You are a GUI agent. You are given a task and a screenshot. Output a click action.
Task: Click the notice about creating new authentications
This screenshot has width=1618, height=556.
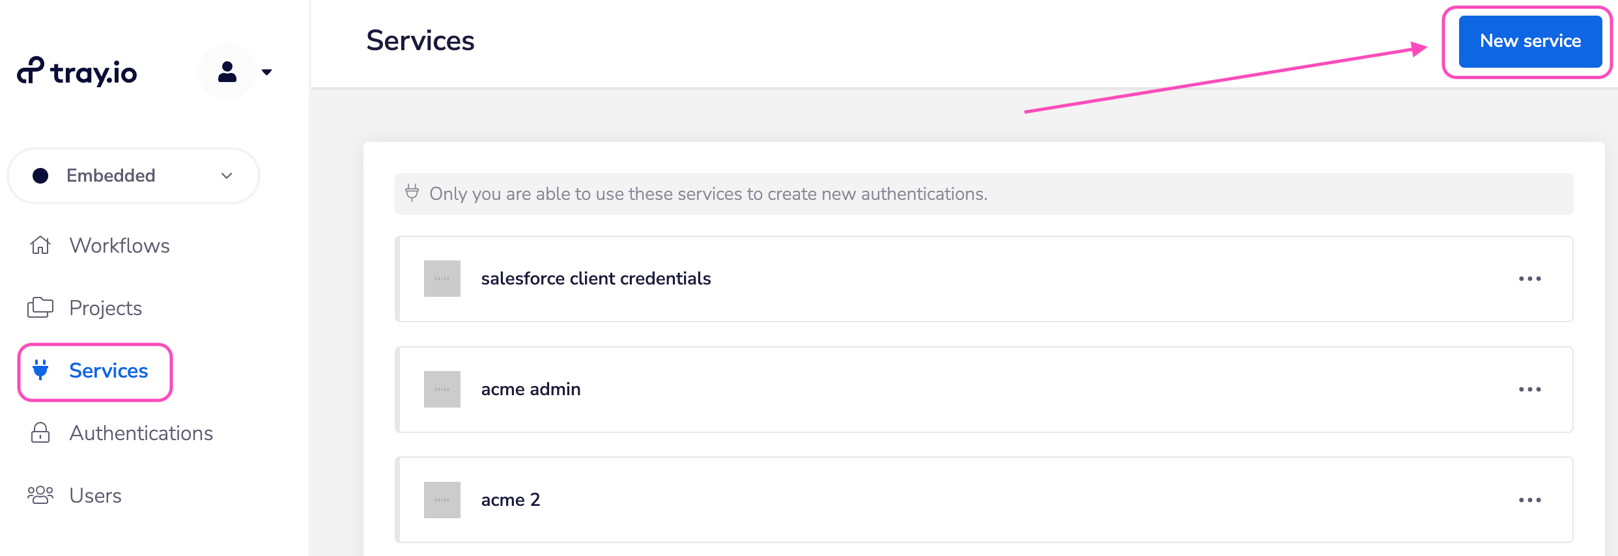(708, 194)
